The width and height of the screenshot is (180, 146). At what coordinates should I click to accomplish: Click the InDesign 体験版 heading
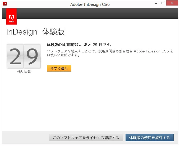(35, 32)
